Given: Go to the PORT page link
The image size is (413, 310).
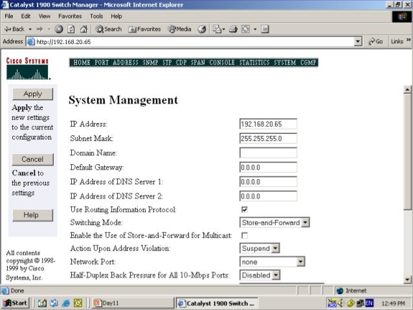Looking at the screenshot, I should (x=102, y=62).
